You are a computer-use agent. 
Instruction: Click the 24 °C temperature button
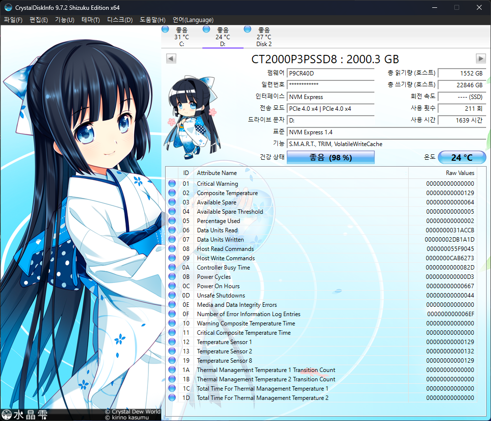click(462, 158)
